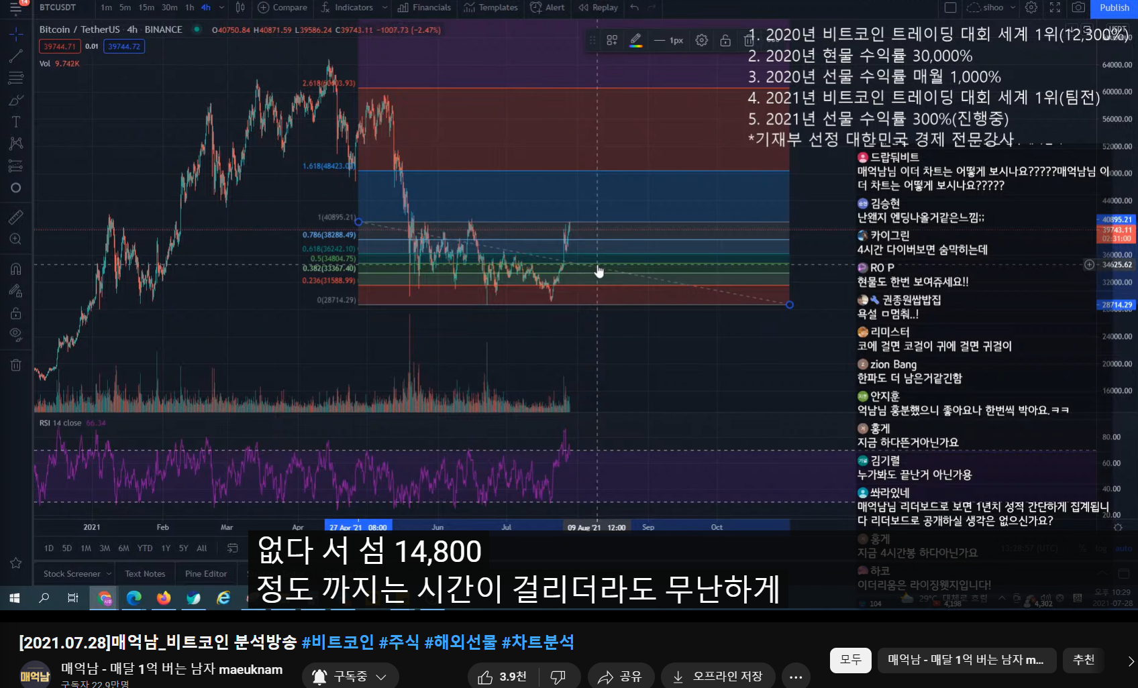Select the crosshair cursor tool

[16, 34]
